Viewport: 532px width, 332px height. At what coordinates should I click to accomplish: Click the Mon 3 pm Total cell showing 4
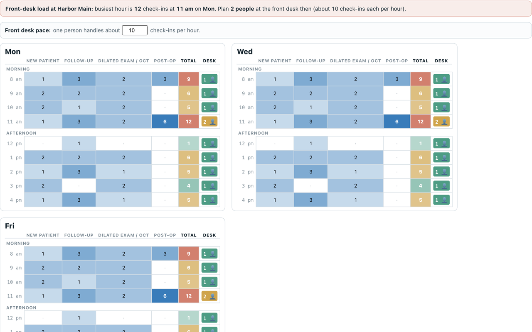click(x=189, y=186)
